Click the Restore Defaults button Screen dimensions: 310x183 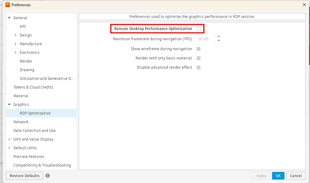pyautogui.click(x=25, y=176)
